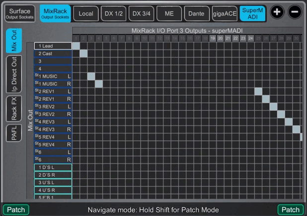This screenshot has height=216, width=307.
Task: Select St6 L row
Action: 53,152
